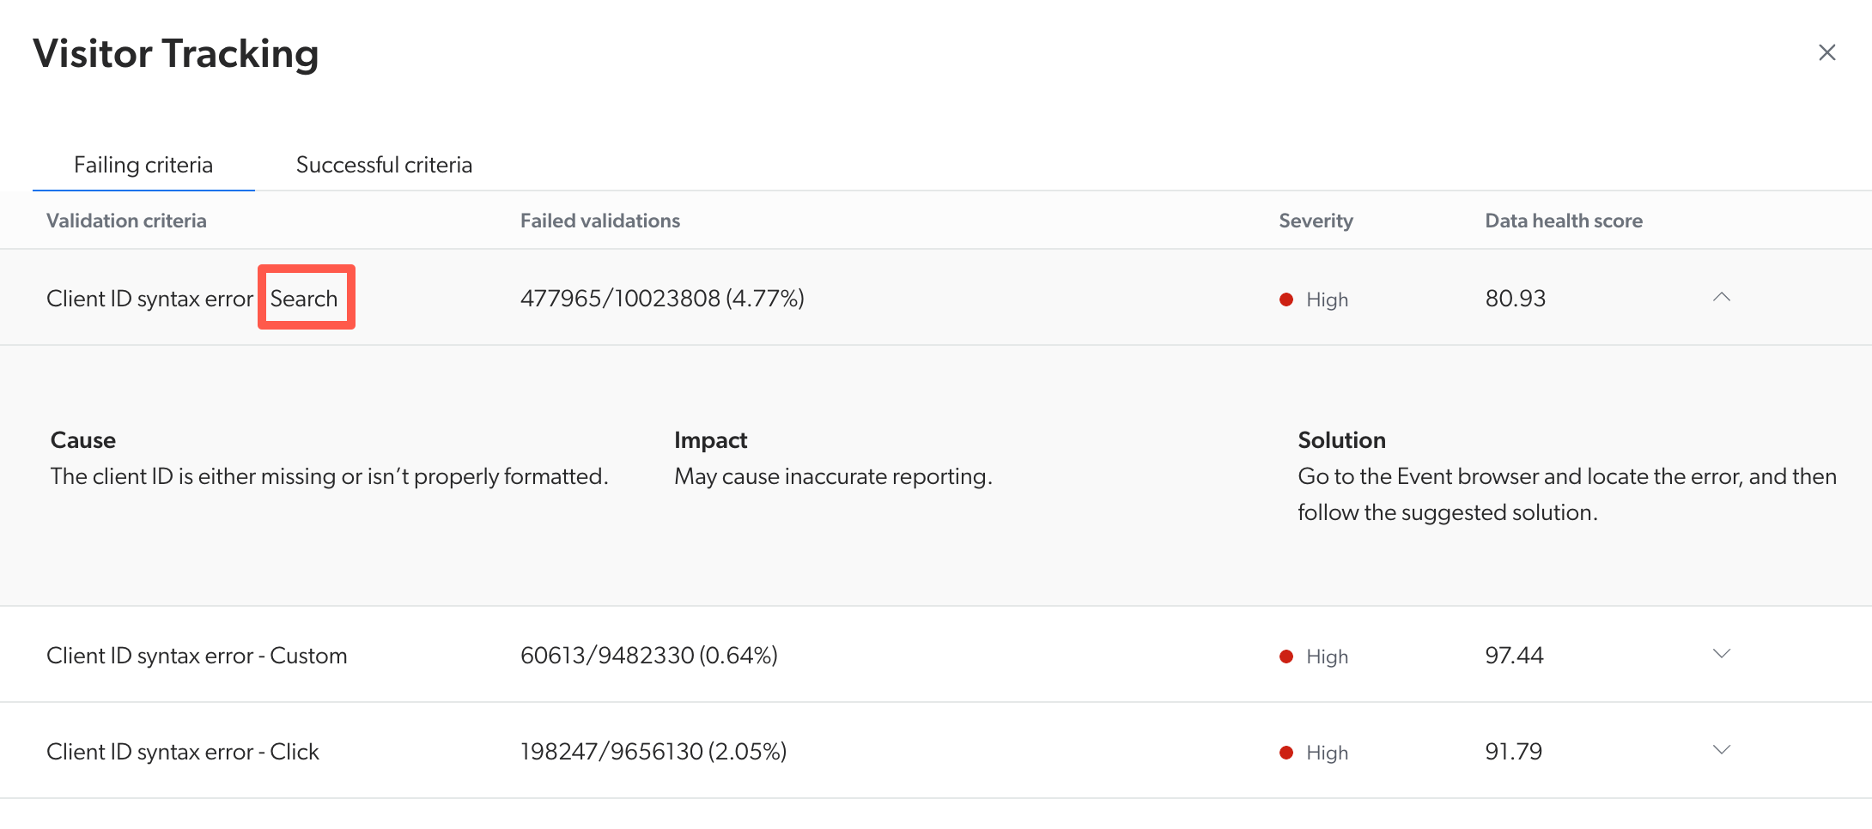
Task: Click the highlighted Search label
Action: [305, 298]
